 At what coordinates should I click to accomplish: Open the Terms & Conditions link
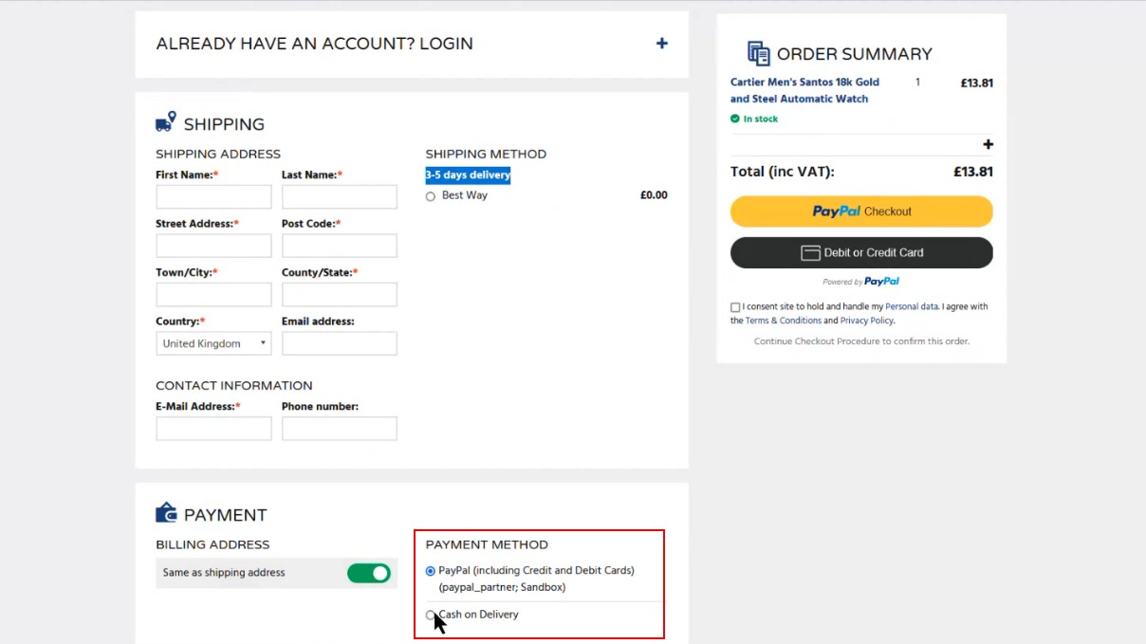[784, 321]
